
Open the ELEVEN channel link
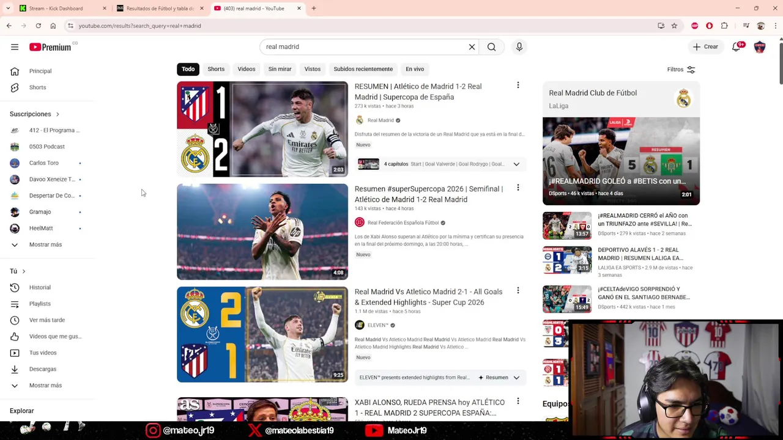(x=378, y=326)
